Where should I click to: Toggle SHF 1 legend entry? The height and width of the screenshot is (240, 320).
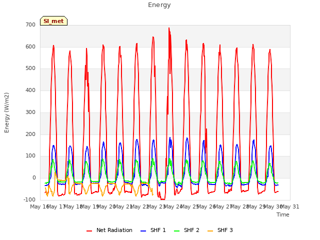point(153,230)
